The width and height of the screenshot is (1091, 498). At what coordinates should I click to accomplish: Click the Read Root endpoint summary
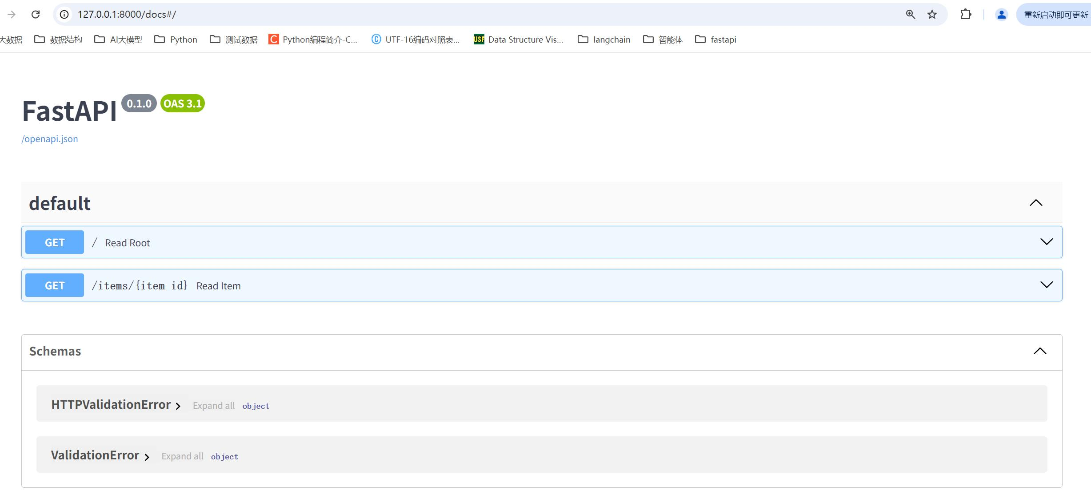point(128,243)
